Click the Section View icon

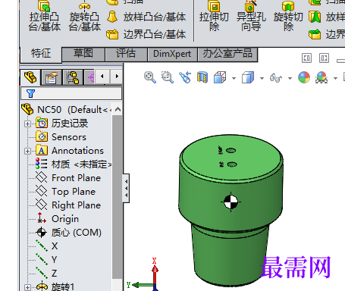pyautogui.click(x=202, y=77)
